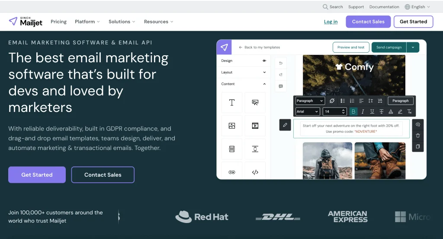443x239 pixels.
Task: Click the promo text block in email
Action: click(351, 129)
